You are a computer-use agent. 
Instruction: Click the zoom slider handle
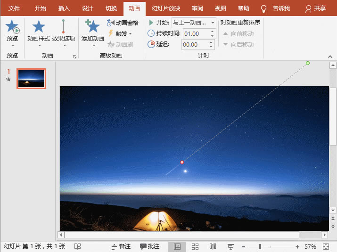pyautogui.click(x=260, y=247)
